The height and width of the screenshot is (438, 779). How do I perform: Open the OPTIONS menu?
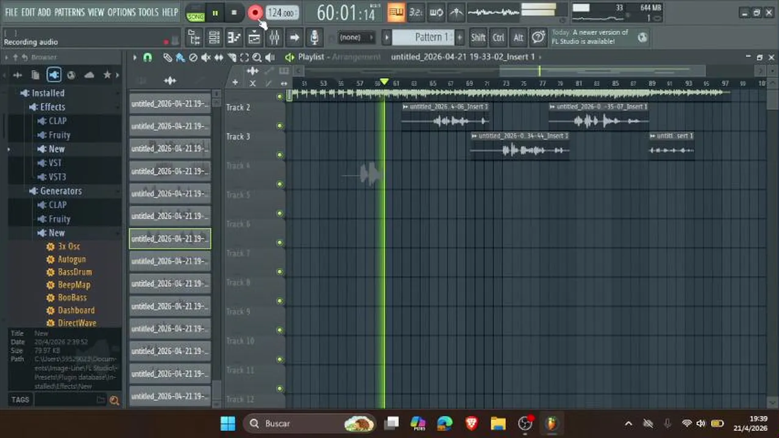pos(121,12)
